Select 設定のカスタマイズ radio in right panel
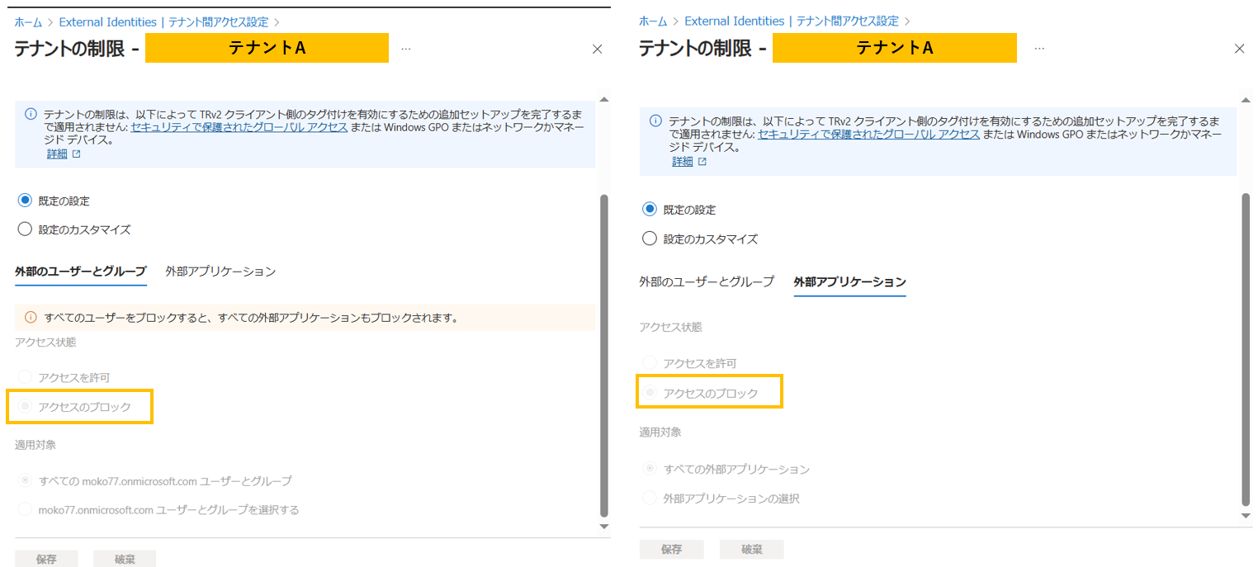 (650, 239)
